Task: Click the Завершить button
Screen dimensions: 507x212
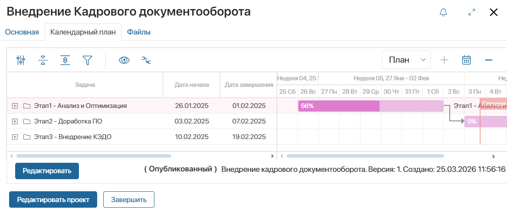Action: tap(129, 200)
